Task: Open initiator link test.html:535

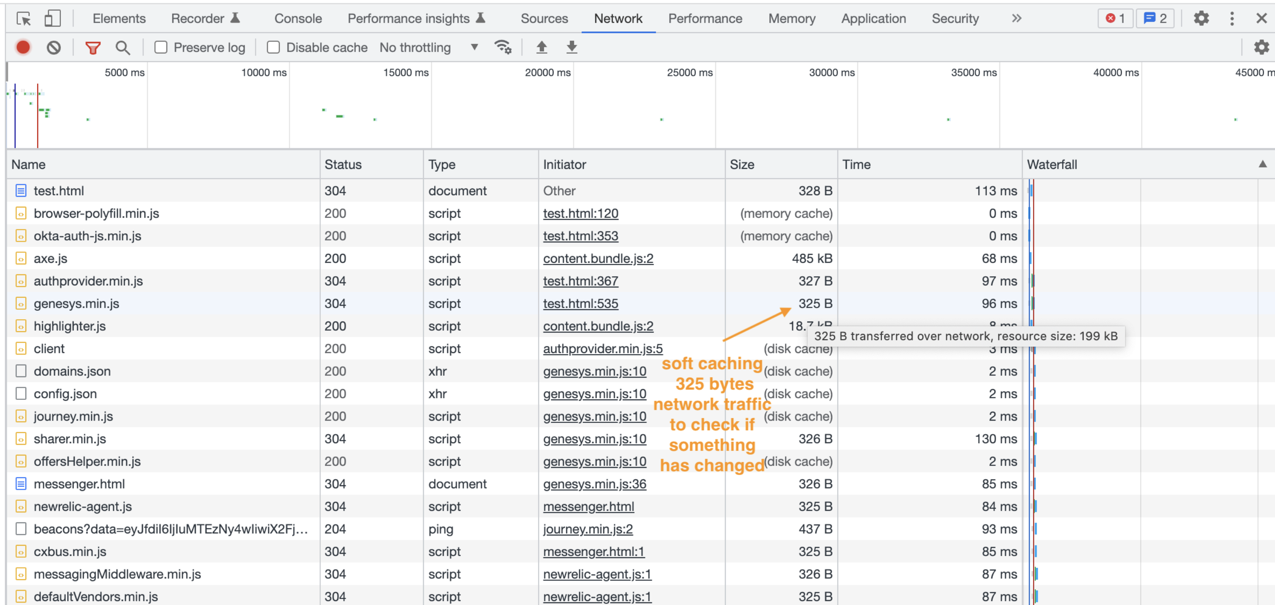Action: pos(580,303)
